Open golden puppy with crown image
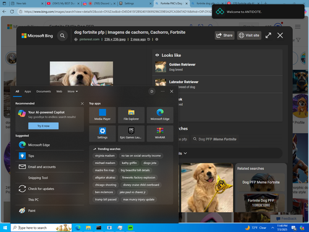 [x=207, y=187]
